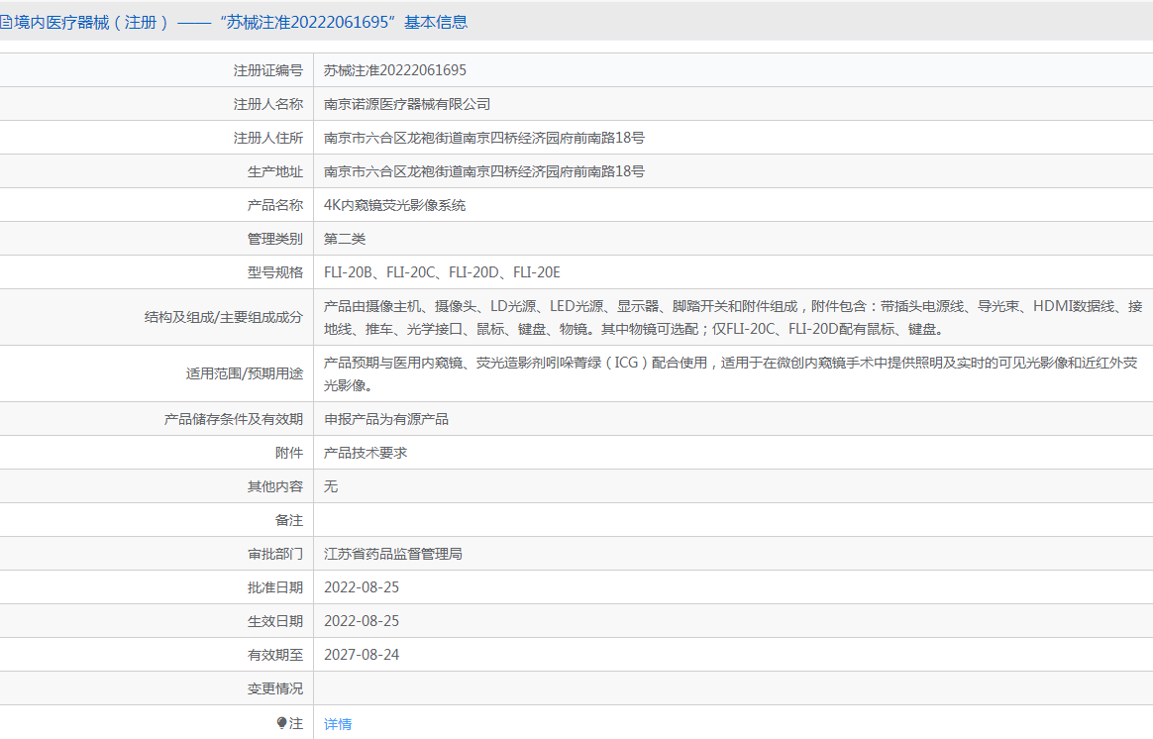Select registrant name 南京诺源医疗器械有限公司
Image resolution: width=1153 pixels, height=739 pixels.
[407, 104]
